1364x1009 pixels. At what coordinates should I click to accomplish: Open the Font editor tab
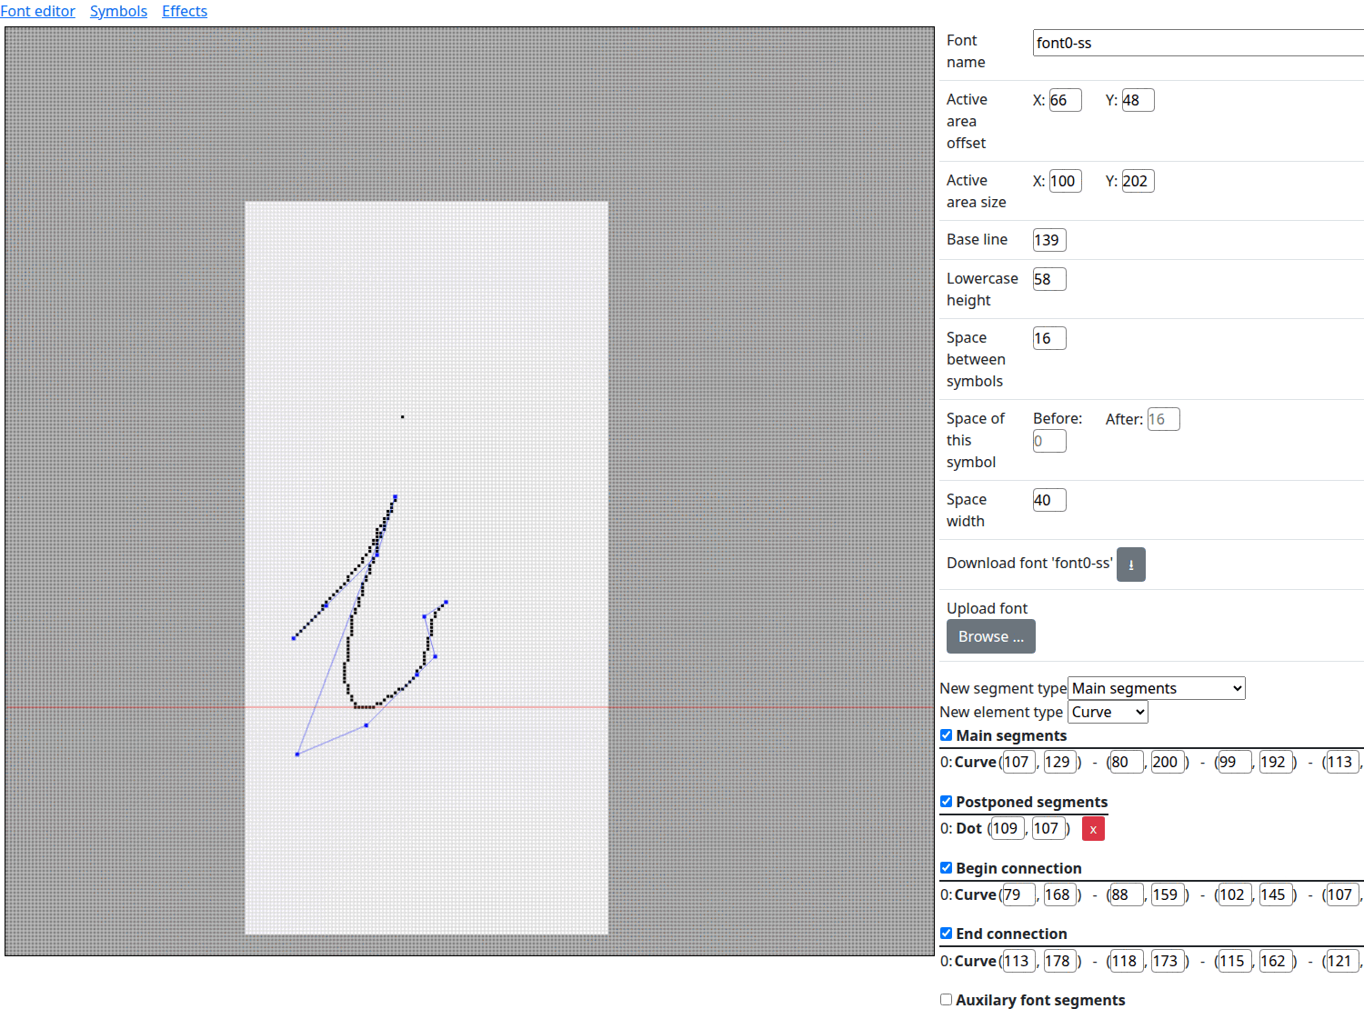coord(37,11)
